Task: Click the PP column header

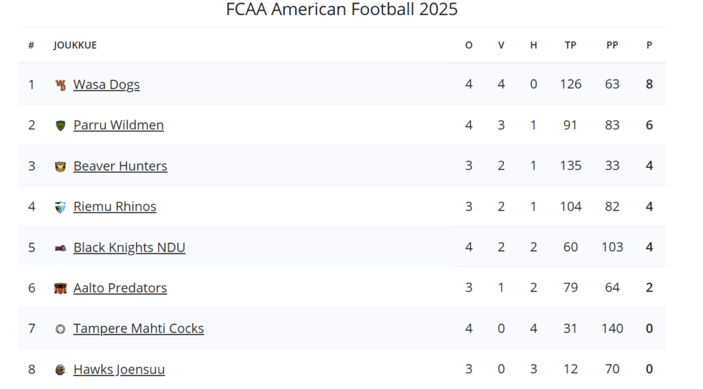Action: coord(612,45)
